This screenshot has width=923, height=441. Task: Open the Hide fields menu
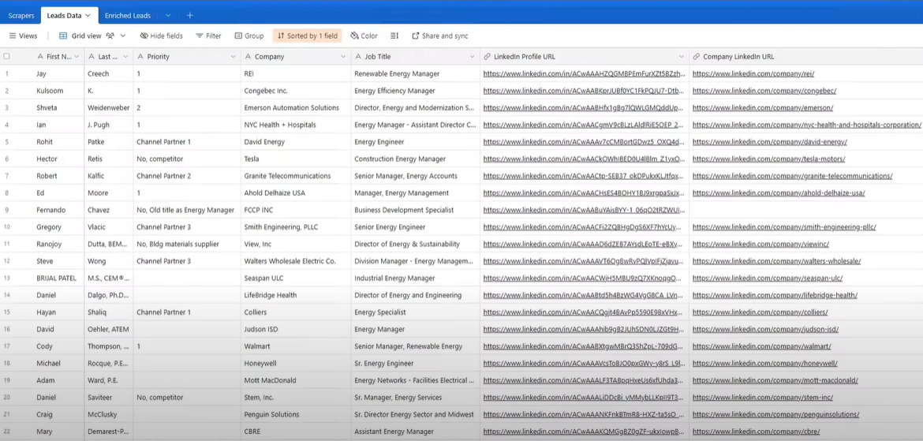[x=161, y=36]
